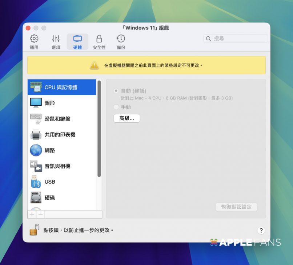
Task: Click the 搜尋 search field
Action: pyautogui.click(x=236, y=38)
